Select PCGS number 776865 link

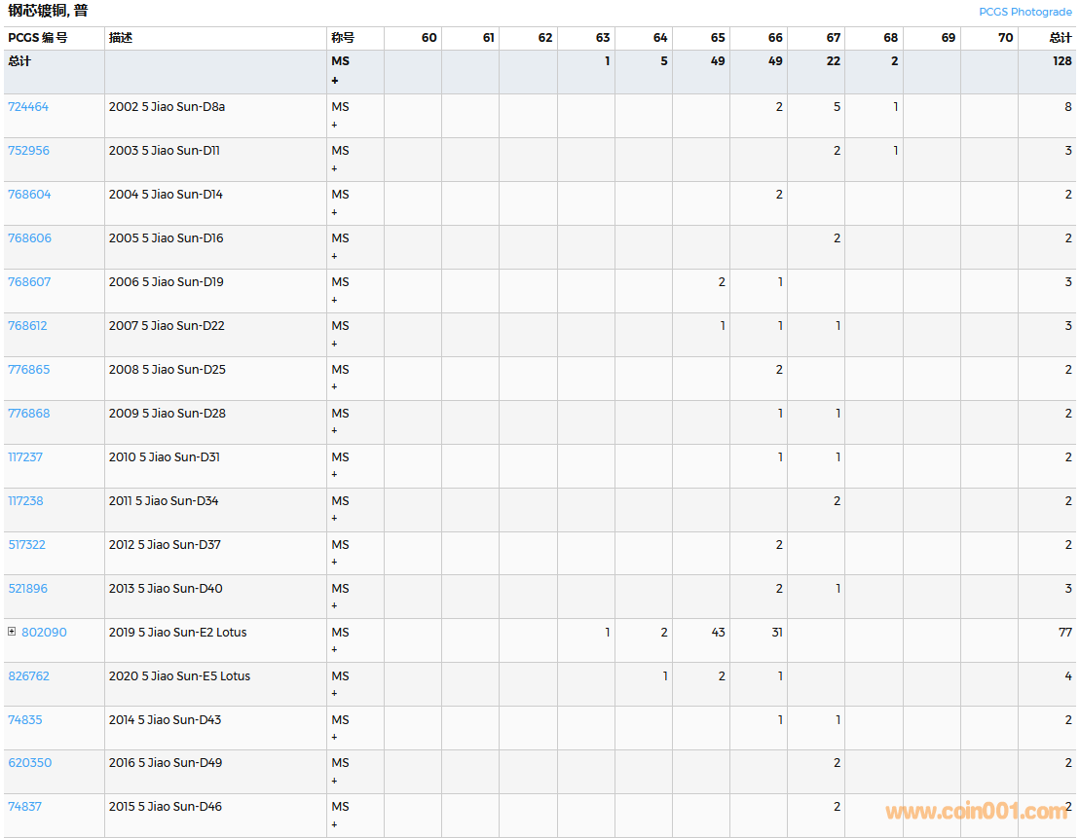click(x=29, y=370)
